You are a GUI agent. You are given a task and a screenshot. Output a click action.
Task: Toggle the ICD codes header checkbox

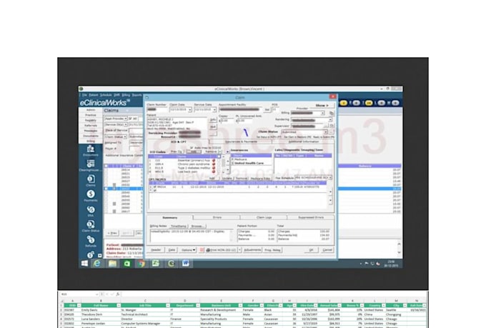point(219,156)
